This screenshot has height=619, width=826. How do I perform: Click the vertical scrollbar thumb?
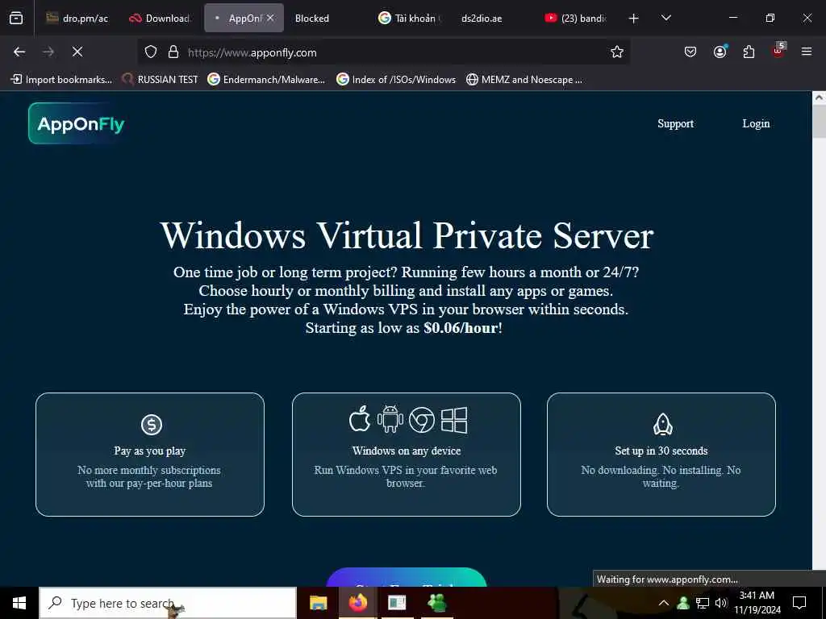point(819,121)
